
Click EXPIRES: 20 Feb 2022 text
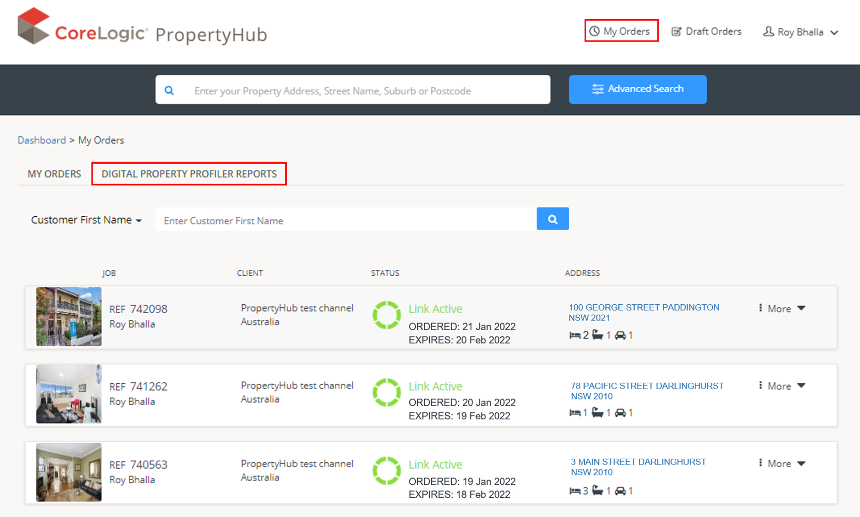click(459, 340)
